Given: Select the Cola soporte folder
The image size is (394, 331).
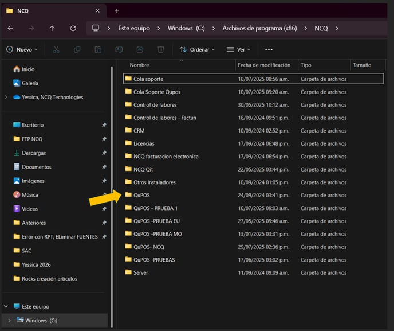Looking at the screenshot, I should click(253, 79).
